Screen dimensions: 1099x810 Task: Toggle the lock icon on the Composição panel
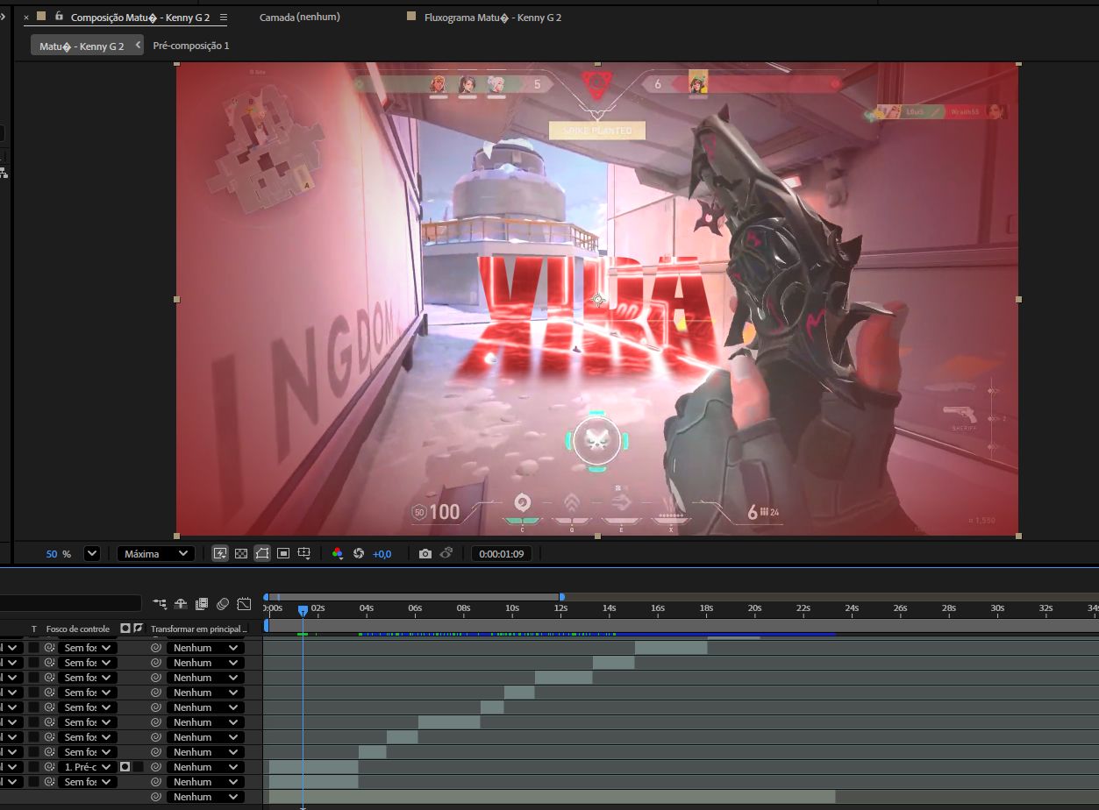[59, 16]
